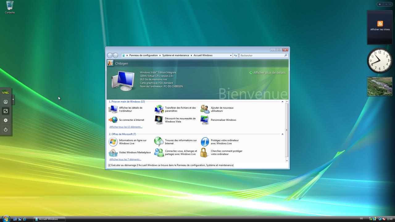Image resolution: width=395 pixels, height=222 pixels.
Task: Open Visitez Windows Marketplace
Action: tap(135, 153)
